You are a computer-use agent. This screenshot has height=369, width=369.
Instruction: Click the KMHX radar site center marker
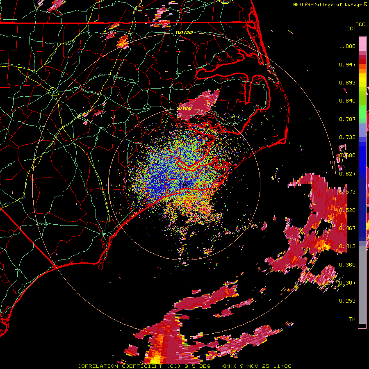tap(184, 184)
